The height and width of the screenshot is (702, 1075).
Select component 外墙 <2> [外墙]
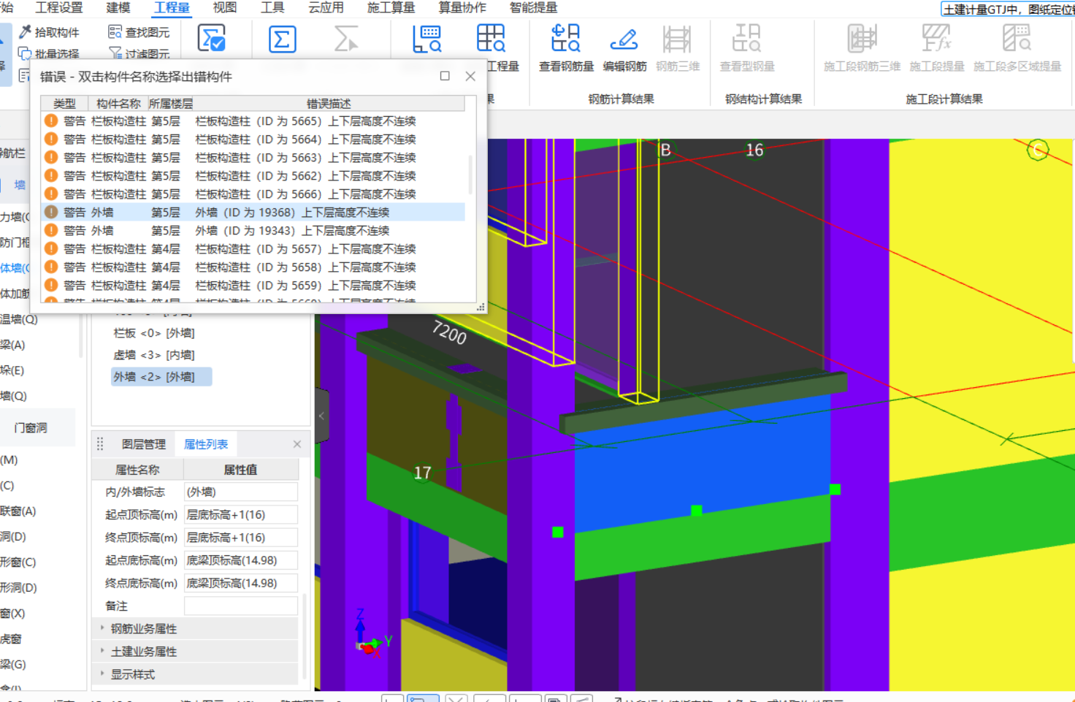coord(161,376)
